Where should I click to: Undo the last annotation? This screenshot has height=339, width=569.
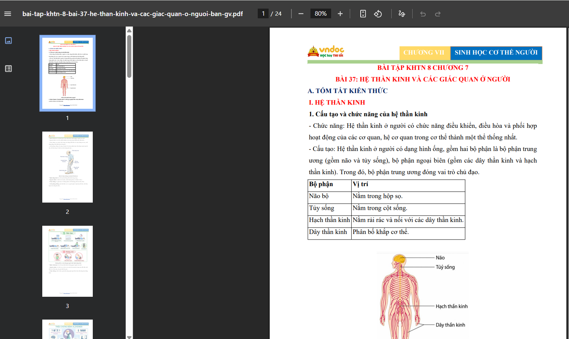423,14
